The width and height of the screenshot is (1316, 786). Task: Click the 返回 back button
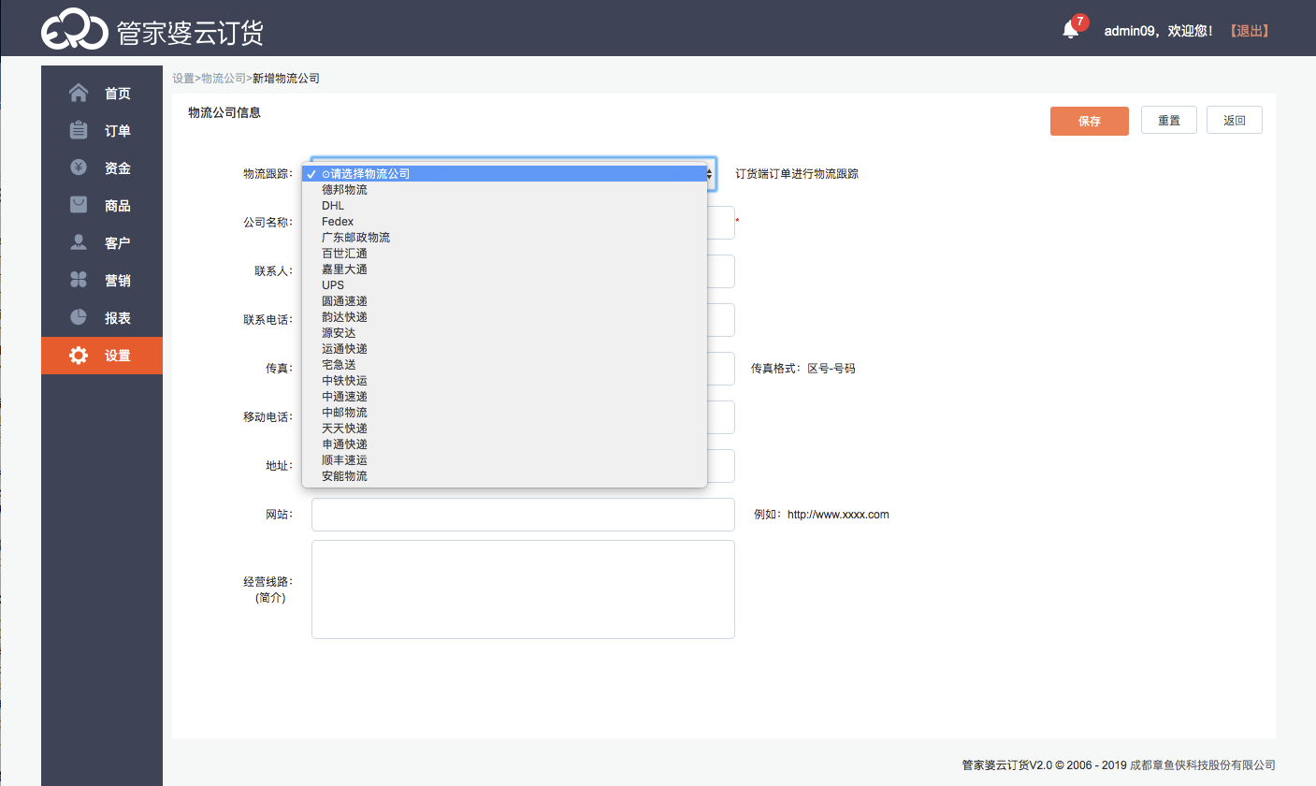pos(1235,121)
